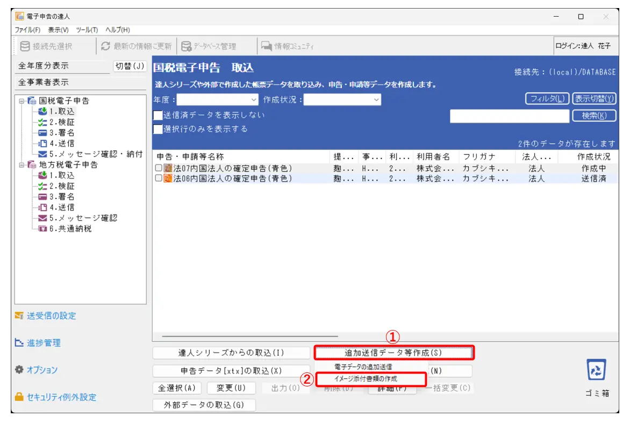Collapse the 国税電子申告 tree node

click(22, 100)
